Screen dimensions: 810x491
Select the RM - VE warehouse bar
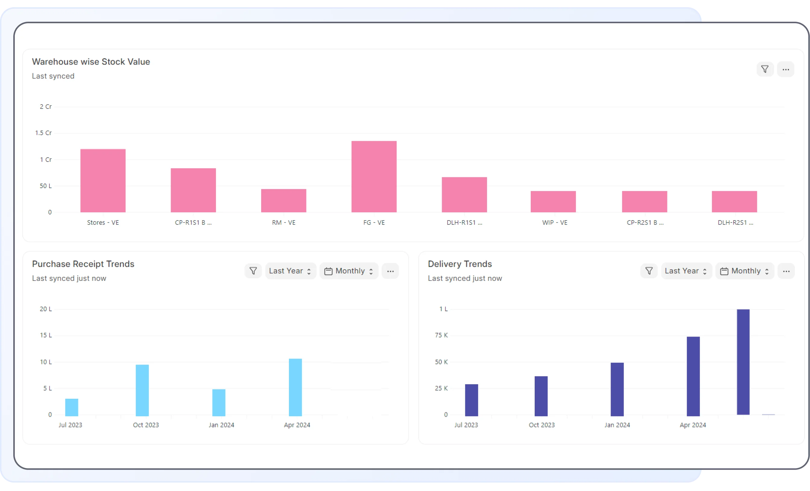tap(283, 201)
